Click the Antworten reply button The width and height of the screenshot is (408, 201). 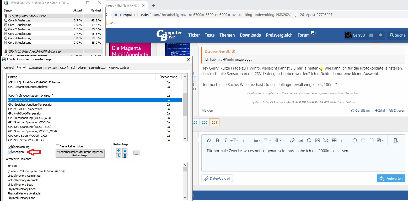(x=391, y=178)
